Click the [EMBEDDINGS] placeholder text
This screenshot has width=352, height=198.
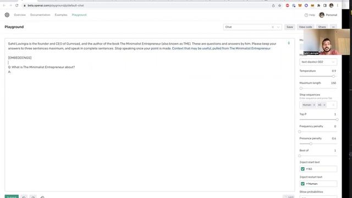pos(20,58)
